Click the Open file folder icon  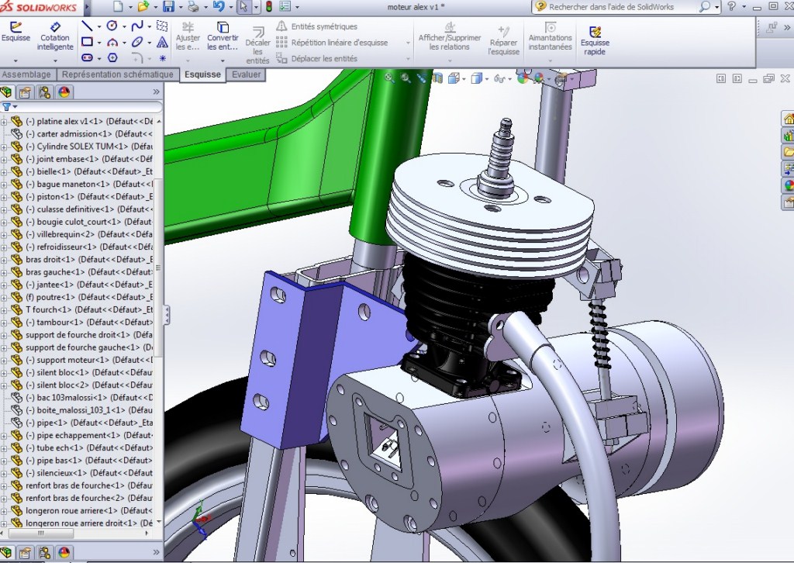[x=143, y=6]
